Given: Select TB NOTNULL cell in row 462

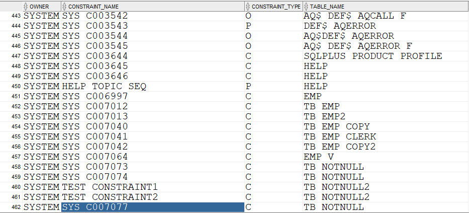Looking at the screenshot, I should pyautogui.click(x=386, y=207).
